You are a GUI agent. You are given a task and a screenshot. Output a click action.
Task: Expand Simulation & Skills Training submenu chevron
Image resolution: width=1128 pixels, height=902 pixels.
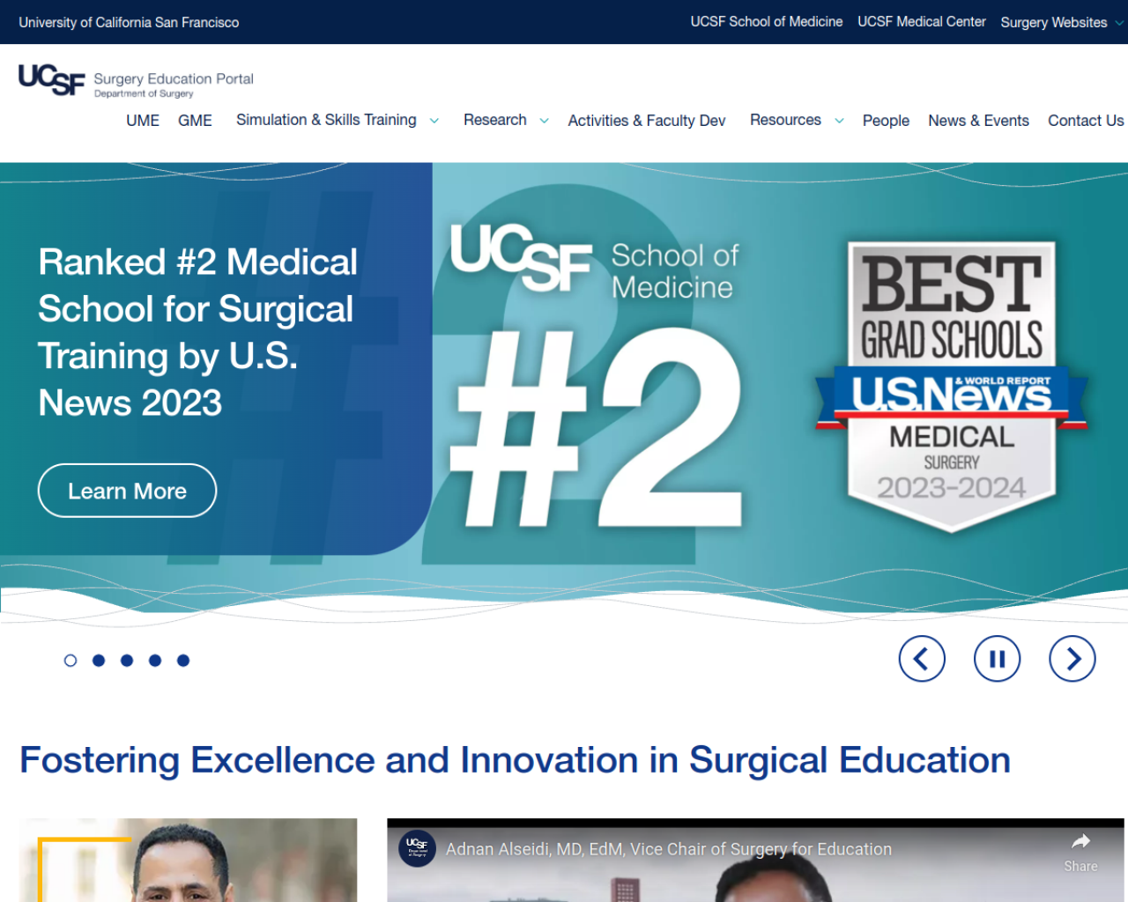(x=434, y=121)
